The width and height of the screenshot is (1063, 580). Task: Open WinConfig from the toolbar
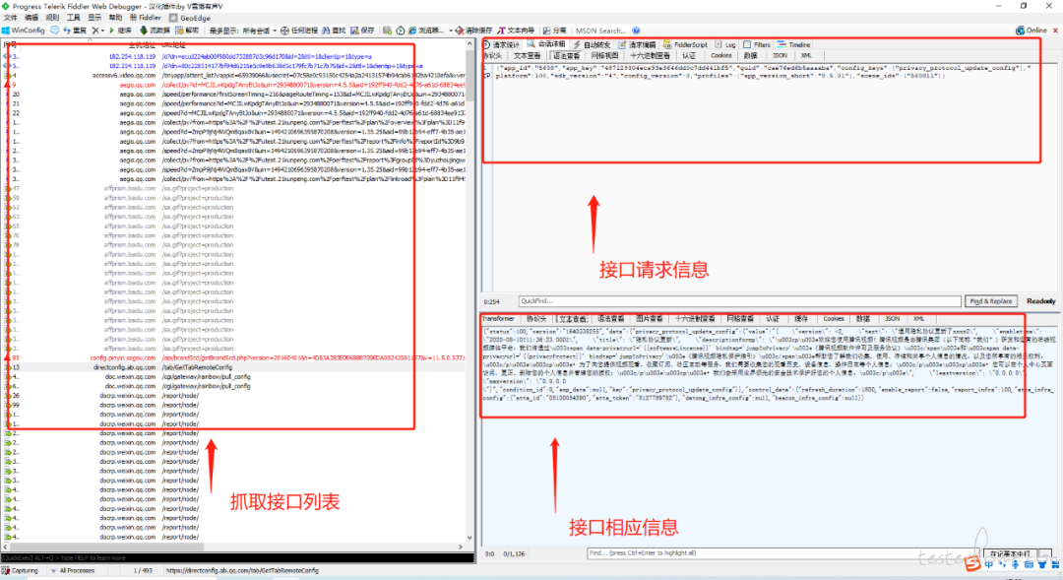pos(23,31)
